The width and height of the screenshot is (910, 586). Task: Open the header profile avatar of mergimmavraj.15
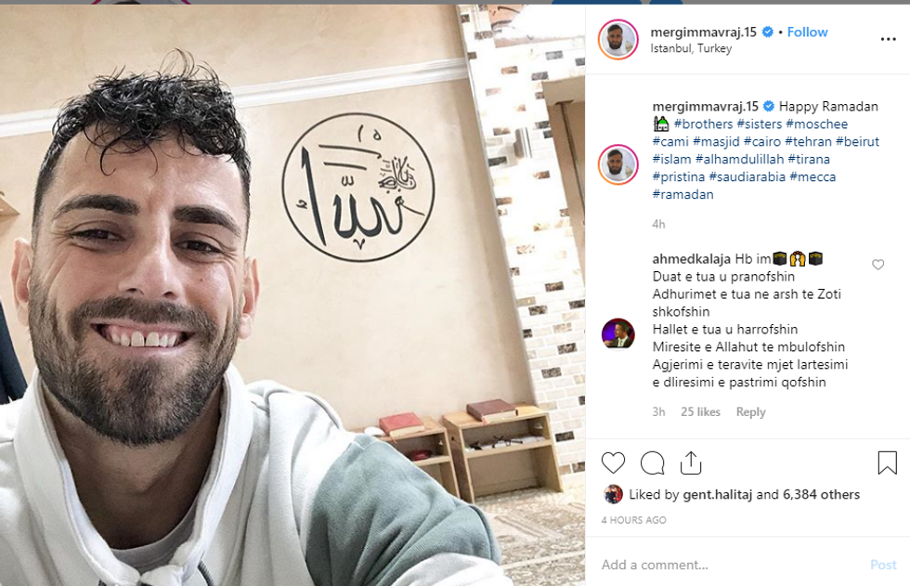click(618, 39)
